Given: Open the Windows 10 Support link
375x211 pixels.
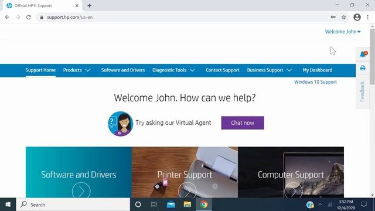Looking at the screenshot, I should 315,82.
